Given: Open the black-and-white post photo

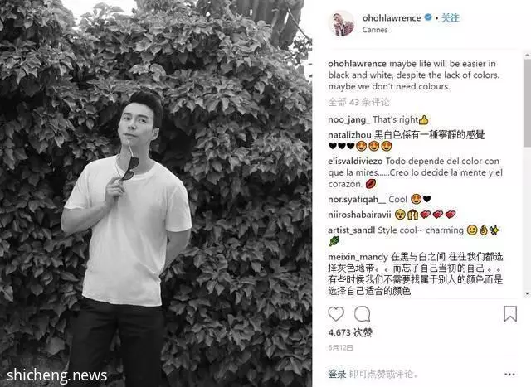Looking at the screenshot, I should click(x=156, y=194).
